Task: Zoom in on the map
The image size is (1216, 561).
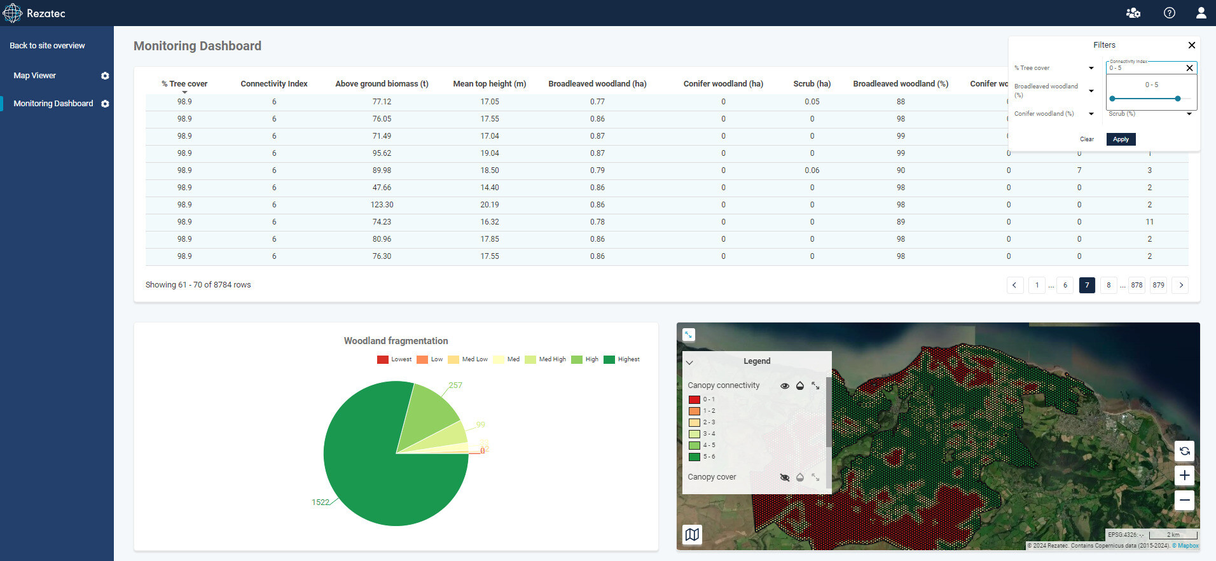Action: pos(1184,475)
